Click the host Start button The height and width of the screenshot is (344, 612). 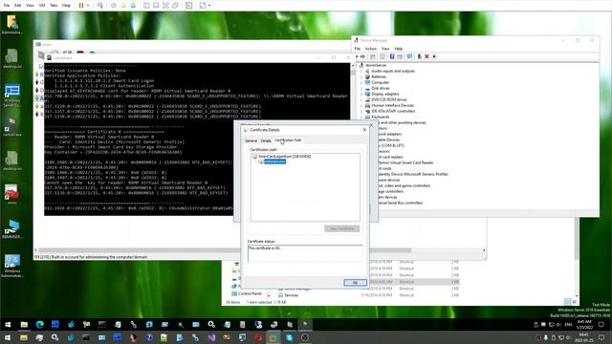tap(8, 337)
